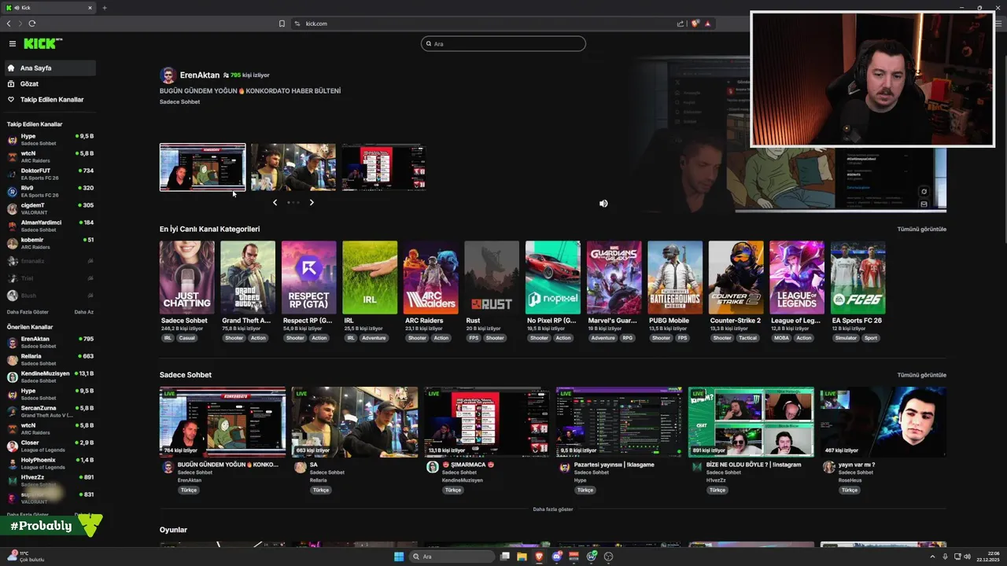Expand Daha Fazla Göster under followed channels
This screenshot has width=1007, height=566.
(28, 312)
